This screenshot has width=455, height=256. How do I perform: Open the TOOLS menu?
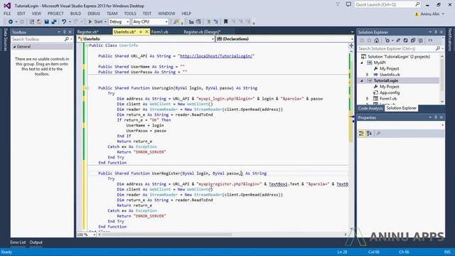[x=130, y=14]
